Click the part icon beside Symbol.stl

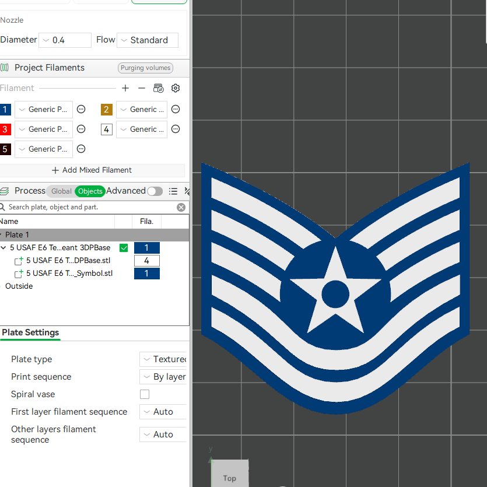(x=19, y=274)
